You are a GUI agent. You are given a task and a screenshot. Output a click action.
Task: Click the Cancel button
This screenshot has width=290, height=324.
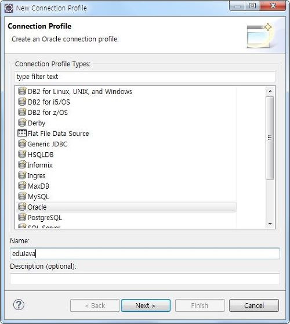pos(254,305)
